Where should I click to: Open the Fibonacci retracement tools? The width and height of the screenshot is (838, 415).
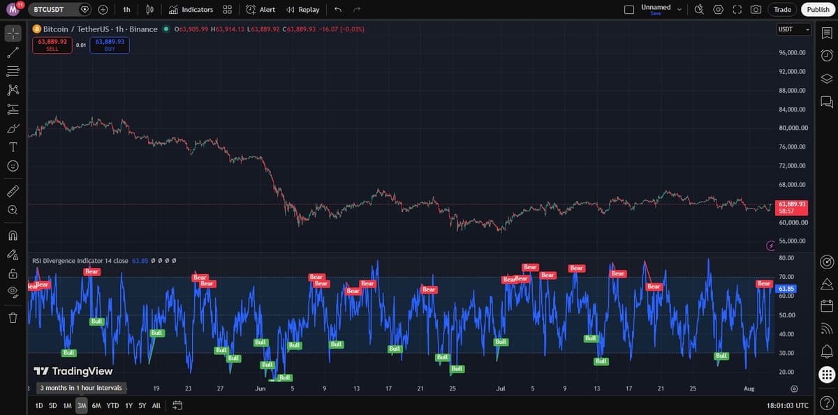pyautogui.click(x=13, y=71)
